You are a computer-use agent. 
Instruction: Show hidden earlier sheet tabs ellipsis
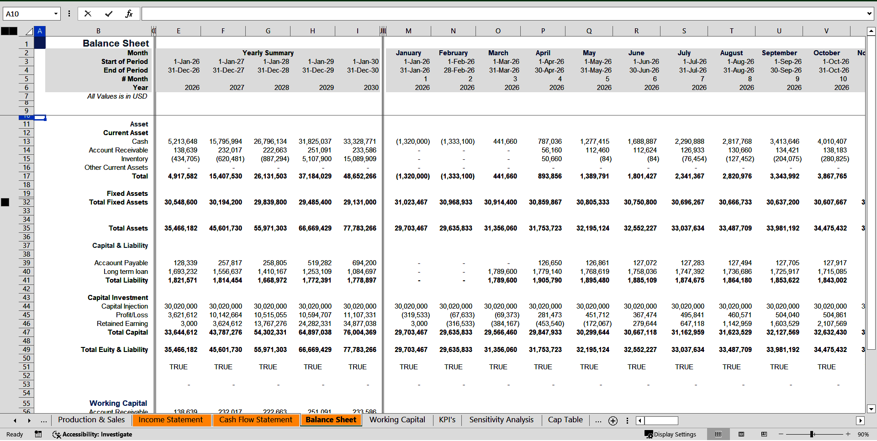coord(44,420)
